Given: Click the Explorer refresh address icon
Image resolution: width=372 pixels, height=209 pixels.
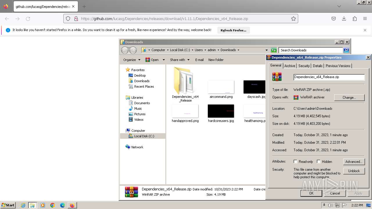Looking at the screenshot, I should pos(274,50).
